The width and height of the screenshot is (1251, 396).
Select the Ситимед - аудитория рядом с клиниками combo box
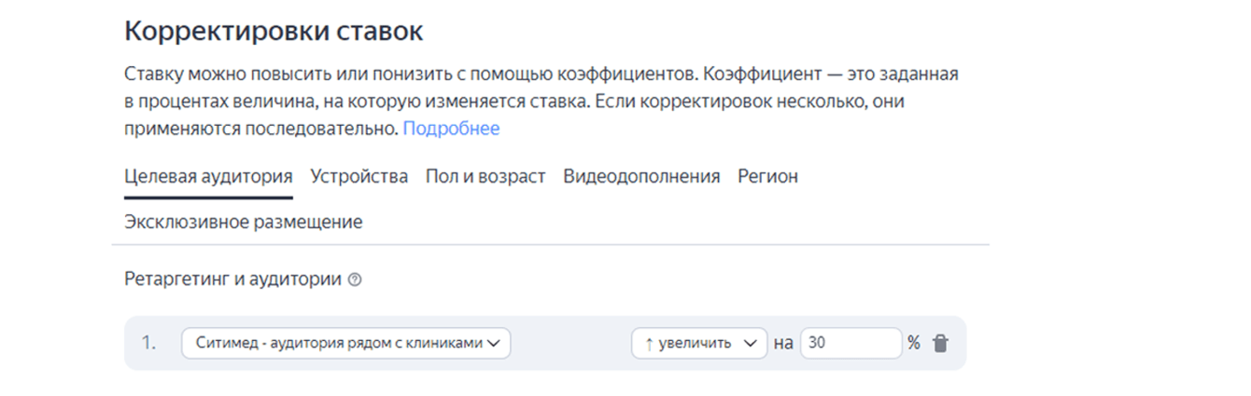339,343
